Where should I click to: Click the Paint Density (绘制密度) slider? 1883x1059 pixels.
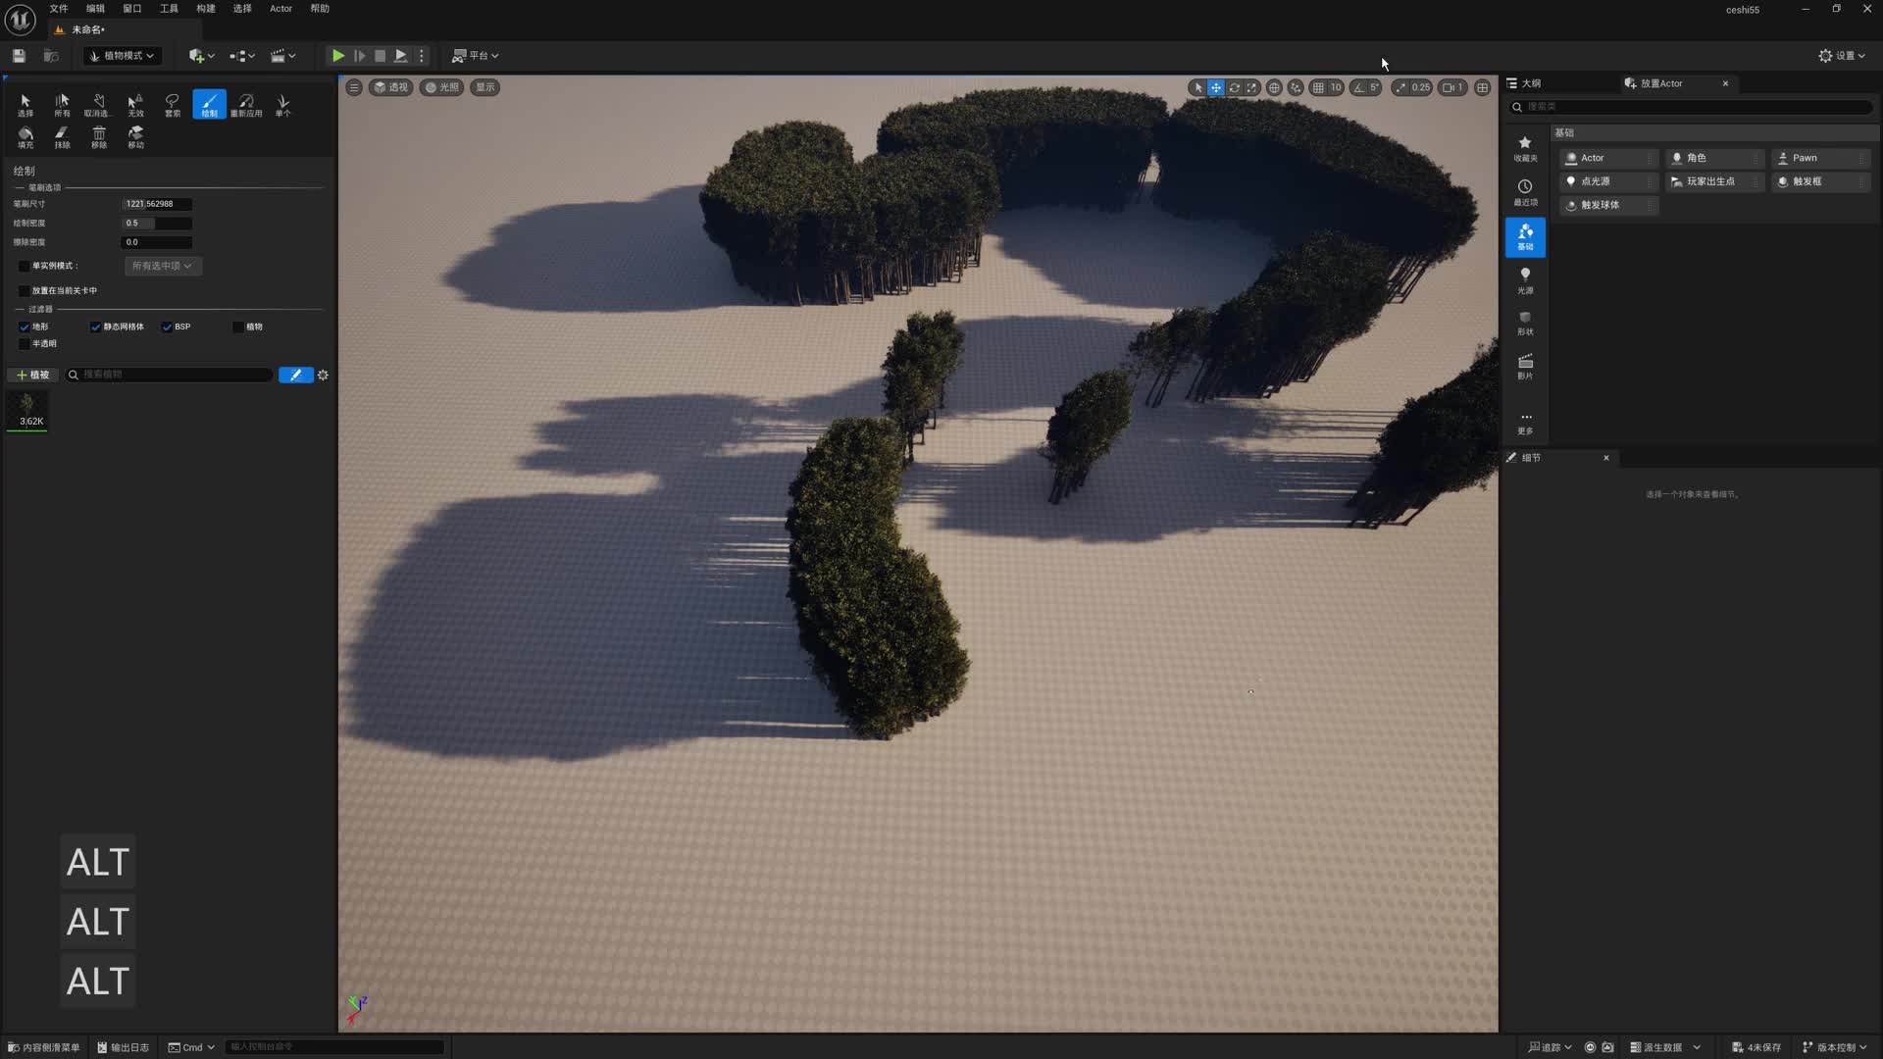(x=156, y=224)
